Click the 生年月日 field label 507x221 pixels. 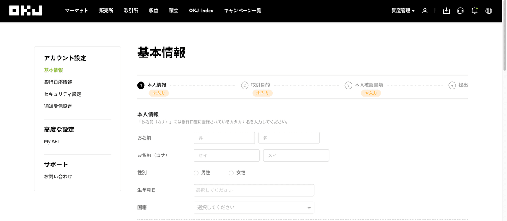147,190
